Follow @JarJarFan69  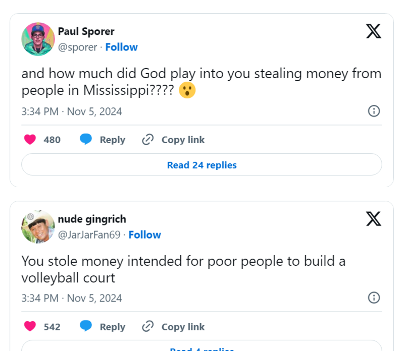coord(145,235)
